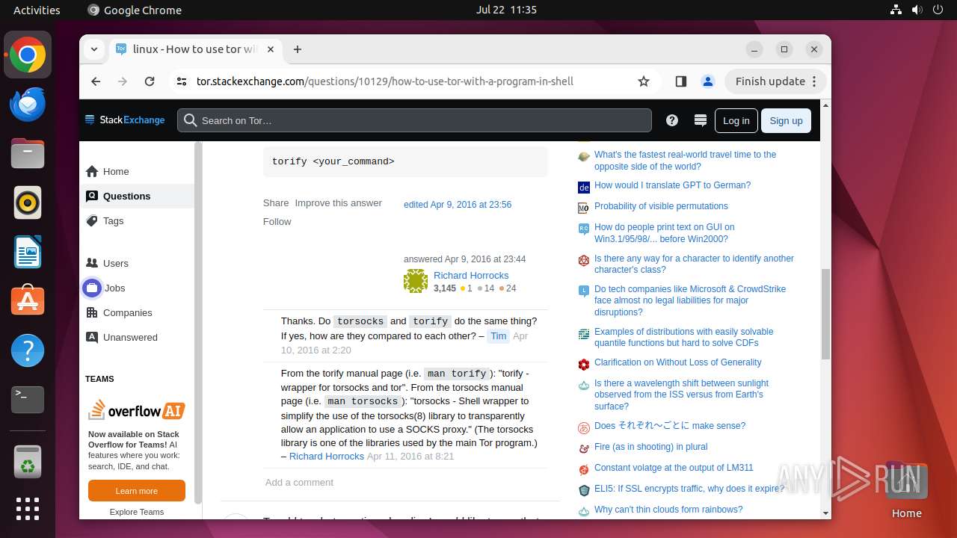Click the address bar URL

[x=384, y=81]
